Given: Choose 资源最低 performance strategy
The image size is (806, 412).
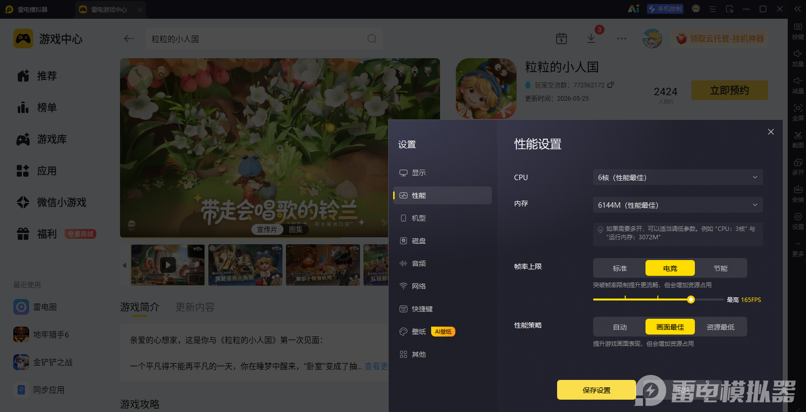Looking at the screenshot, I should point(721,327).
